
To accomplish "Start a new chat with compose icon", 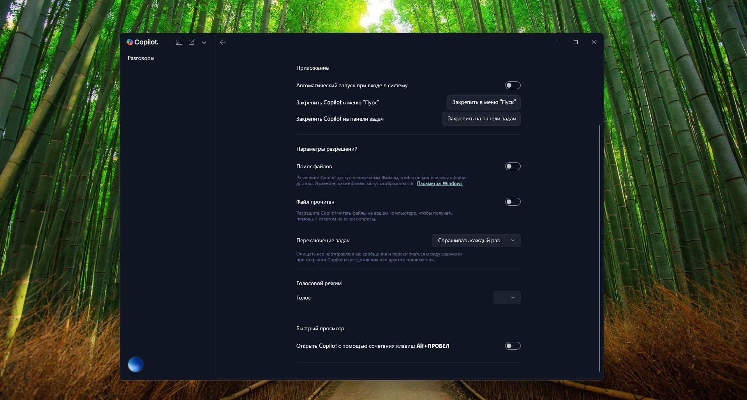I will (192, 42).
